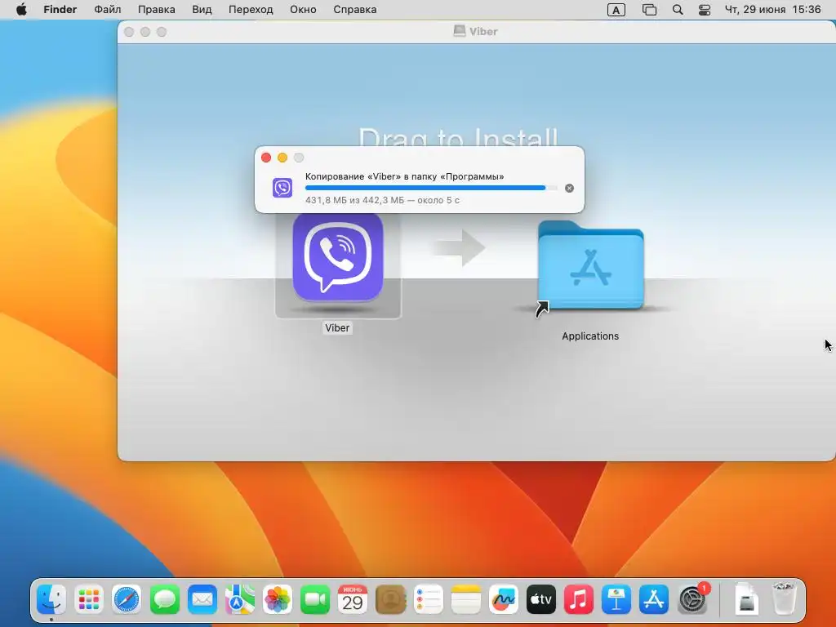Open Spotlight search
This screenshot has height=627, width=836.
click(x=677, y=10)
